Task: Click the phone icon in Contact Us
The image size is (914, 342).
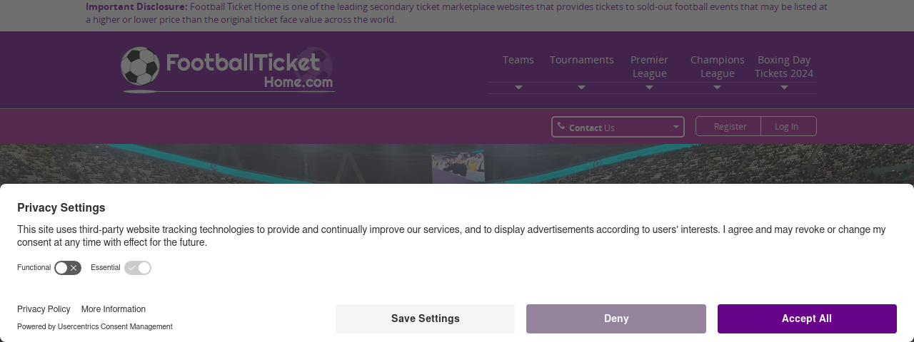Action: click(561, 126)
